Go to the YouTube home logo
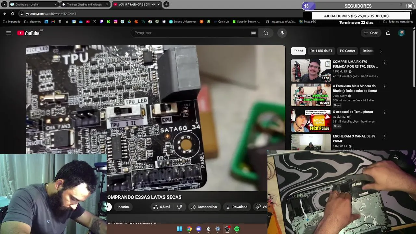Viewport: 416px width, 234px height. tap(28, 33)
